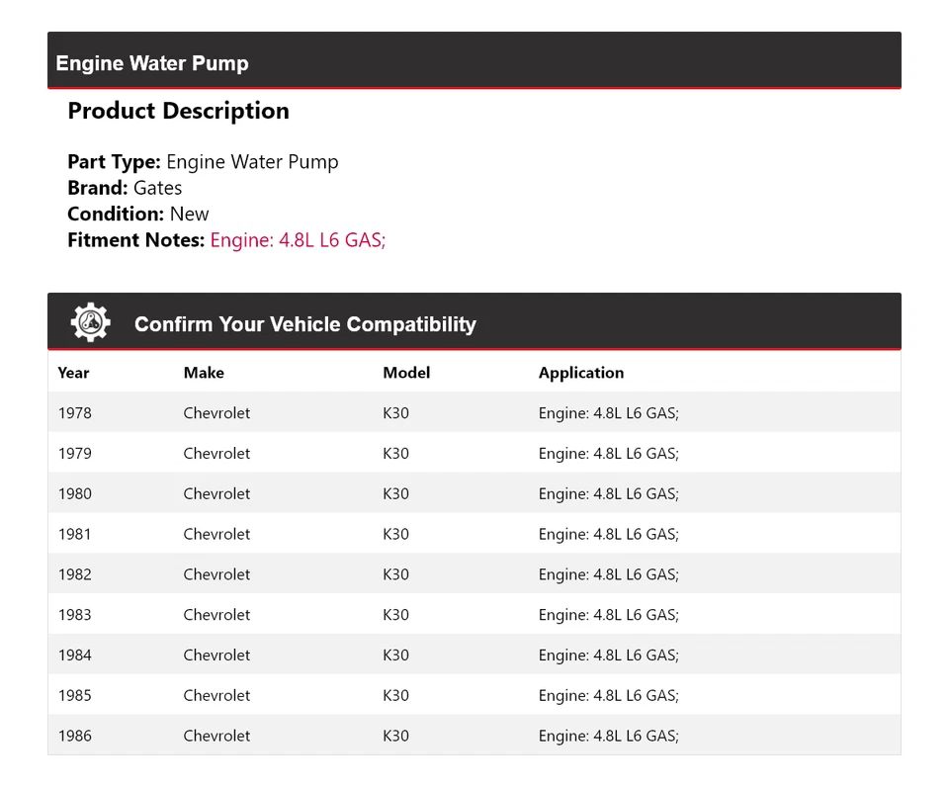
Task: Select the 1986 year cell
Action: pos(74,736)
